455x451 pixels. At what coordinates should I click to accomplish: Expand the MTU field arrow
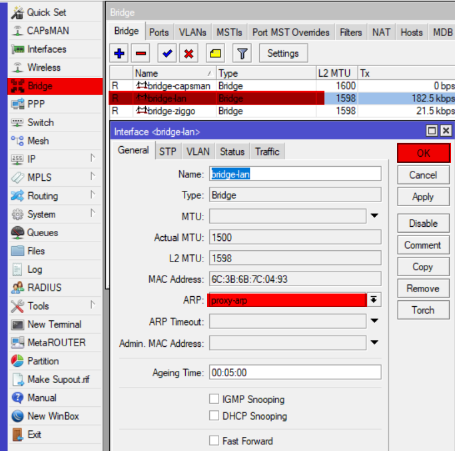374,215
